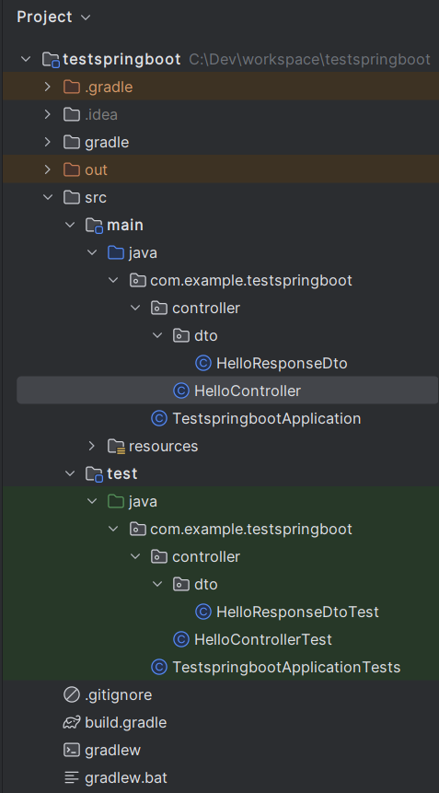This screenshot has width=439, height=793.
Task: Click the TestspringbootApplication class icon
Action: pos(159,418)
